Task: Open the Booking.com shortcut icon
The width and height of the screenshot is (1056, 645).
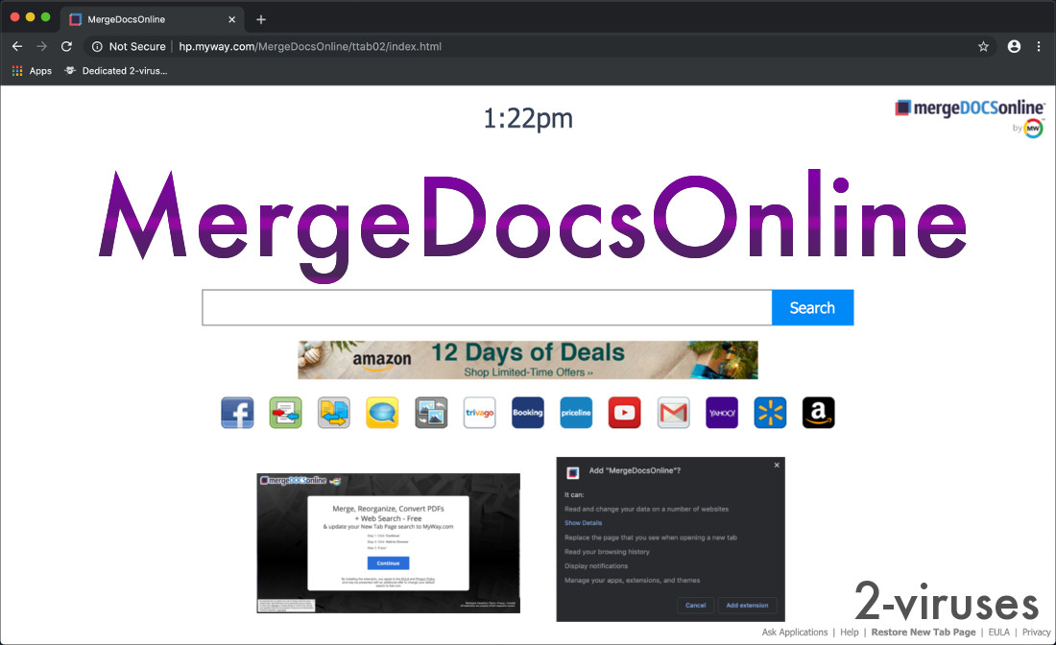Action: pos(527,412)
